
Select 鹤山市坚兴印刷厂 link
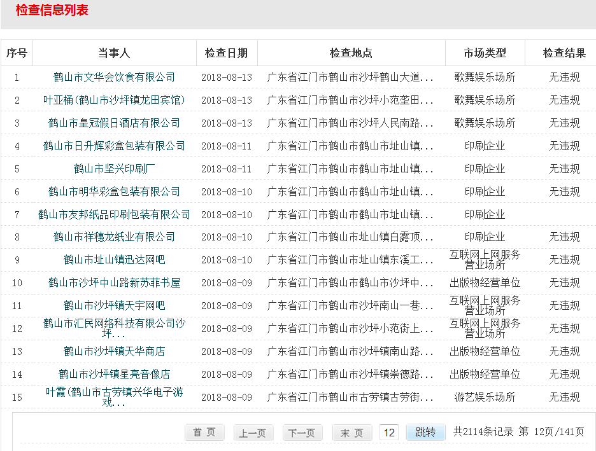pos(114,169)
